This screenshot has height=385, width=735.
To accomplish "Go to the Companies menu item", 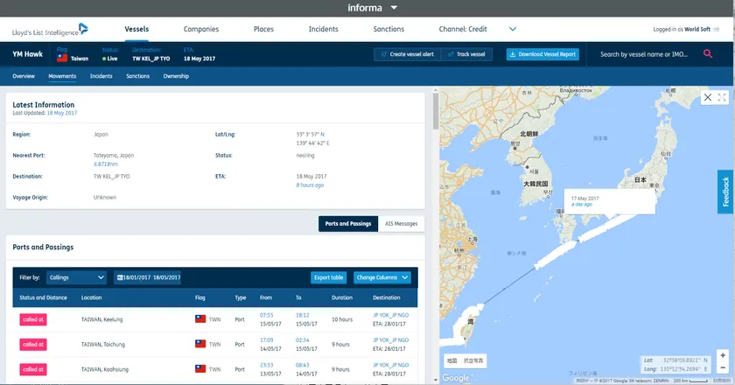I will [x=201, y=29].
